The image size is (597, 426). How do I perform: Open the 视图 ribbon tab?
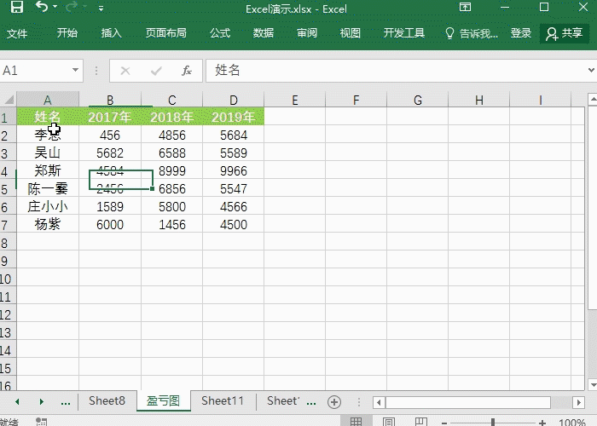coord(351,33)
